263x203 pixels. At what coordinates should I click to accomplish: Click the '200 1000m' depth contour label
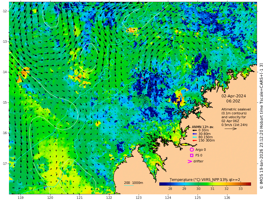tap(134, 183)
